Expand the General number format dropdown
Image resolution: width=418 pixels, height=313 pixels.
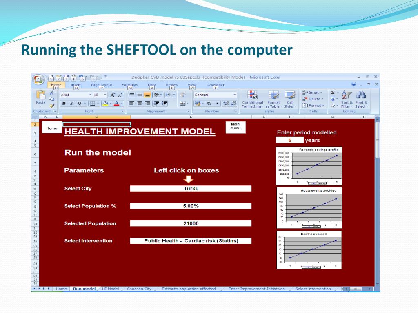pyautogui.click(x=235, y=95)
